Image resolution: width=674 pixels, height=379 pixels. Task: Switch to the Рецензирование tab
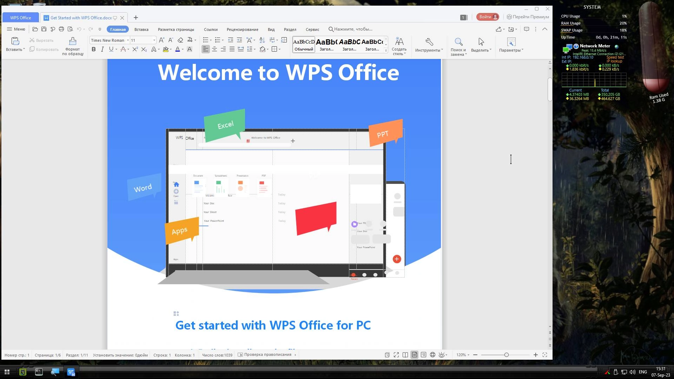[243, 29]
